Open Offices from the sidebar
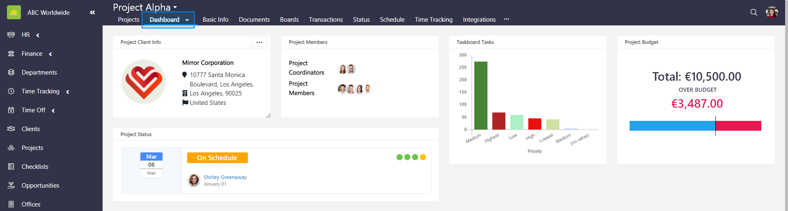This screenshot has height=211, width=788. pyautogui.click(x=31, y=204)
